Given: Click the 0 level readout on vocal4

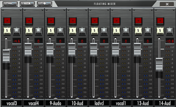Looking at the screenshot, I should [39, 41].
